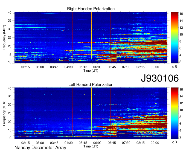Viewport: 186px width, 151px height.
Task: Click the "Left Handed Polarization" plot title
Action: (91, 85)
